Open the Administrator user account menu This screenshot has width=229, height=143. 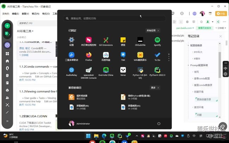click(79, 124)
